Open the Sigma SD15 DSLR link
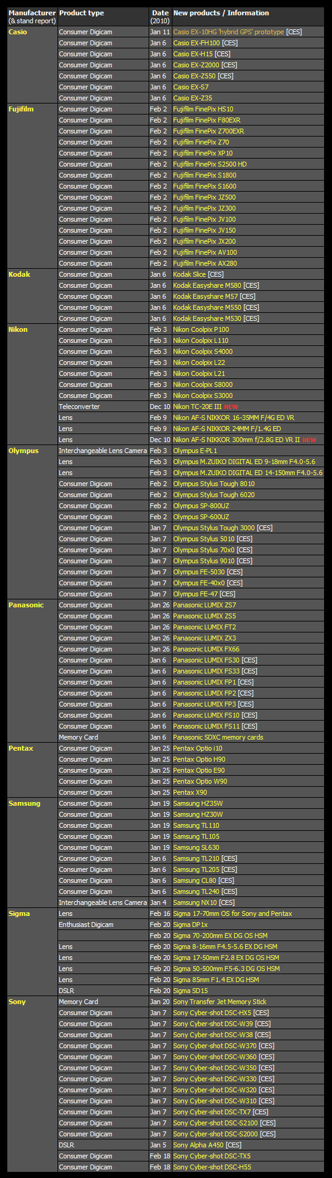 [x=190, y=991]
